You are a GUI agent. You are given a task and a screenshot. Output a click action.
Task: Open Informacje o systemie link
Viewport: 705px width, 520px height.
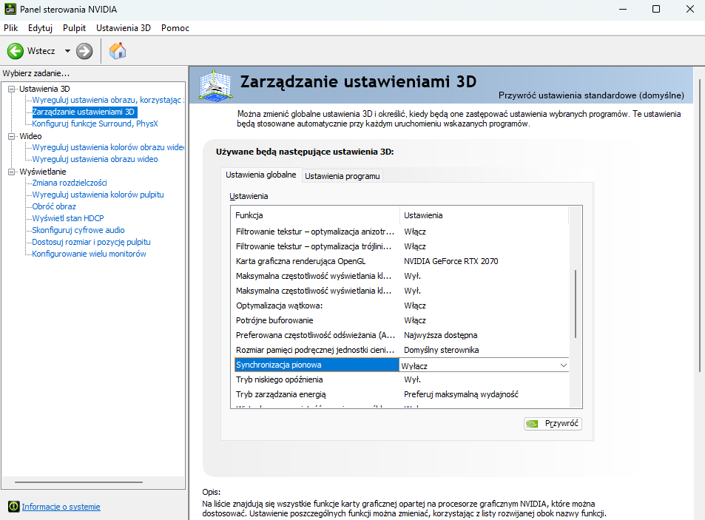point(61,507)
